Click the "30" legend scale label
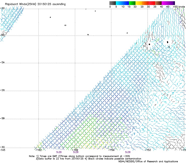 [x=148, y=7]
